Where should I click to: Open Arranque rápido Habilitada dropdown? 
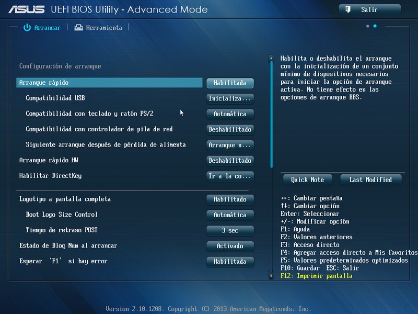tap(230, 83)
